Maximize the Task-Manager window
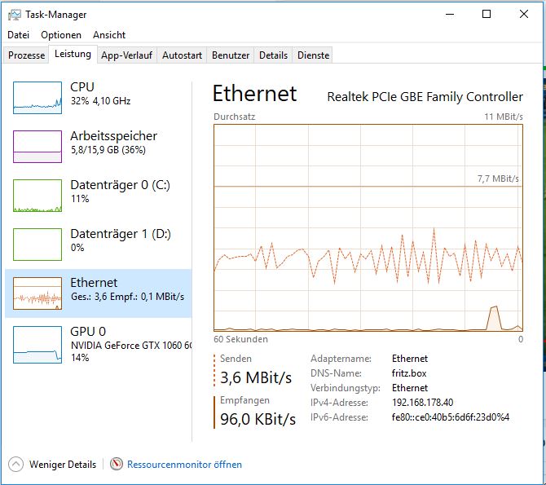This screenshot has height=485, width=546. coord(487,15)
